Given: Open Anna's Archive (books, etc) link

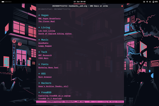Looking at the screenshot, I should coord(53,86).
